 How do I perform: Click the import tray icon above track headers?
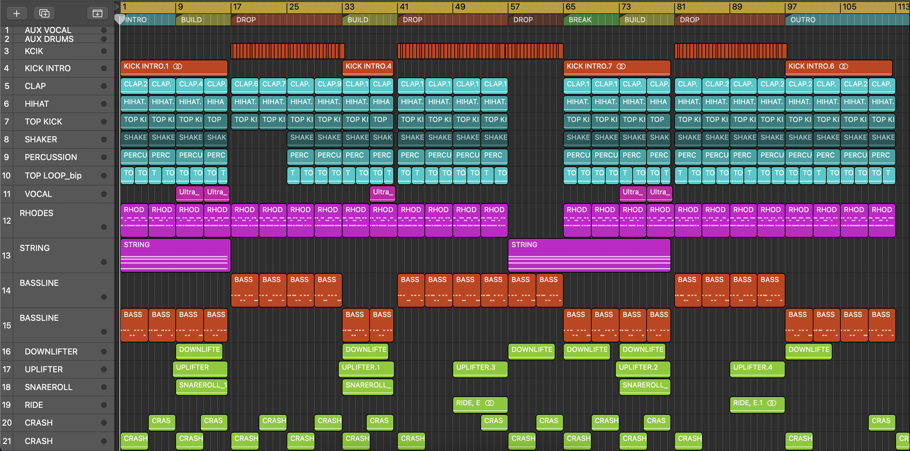click(x=97, y=13)
